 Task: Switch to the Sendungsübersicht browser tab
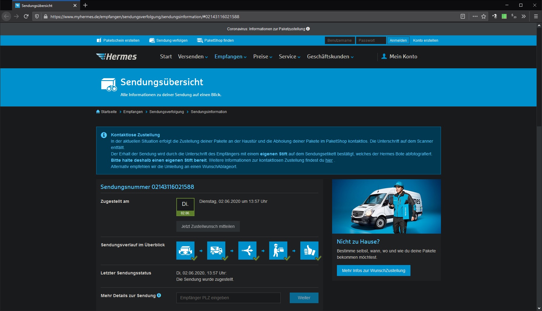[x=46, y=5]
